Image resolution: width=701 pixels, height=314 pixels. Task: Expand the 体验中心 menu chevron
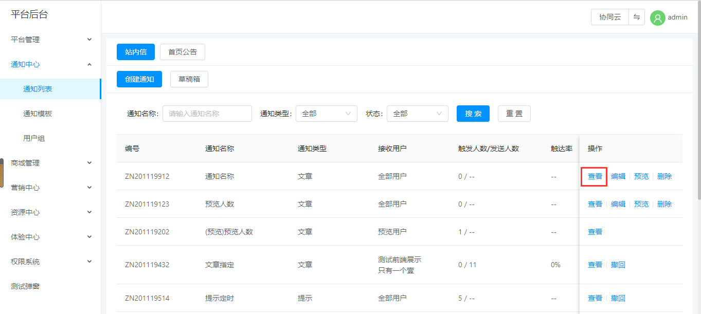pos(89,237)
